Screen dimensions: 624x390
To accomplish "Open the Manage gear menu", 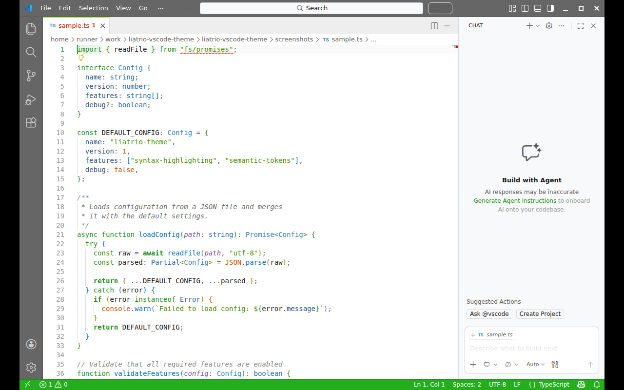I will (x=31, y=368).
